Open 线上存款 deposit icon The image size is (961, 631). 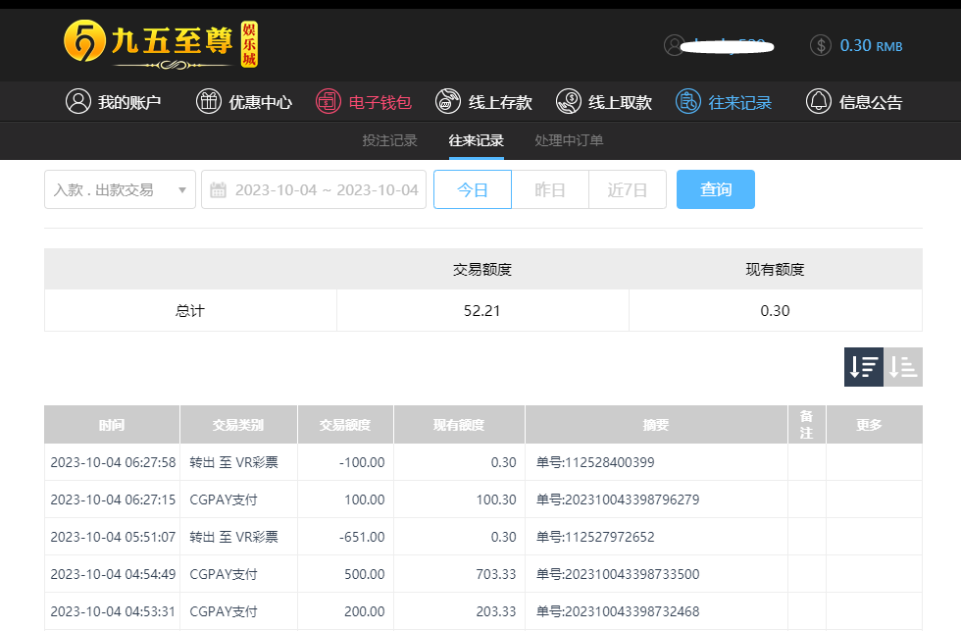pos(448,101)
